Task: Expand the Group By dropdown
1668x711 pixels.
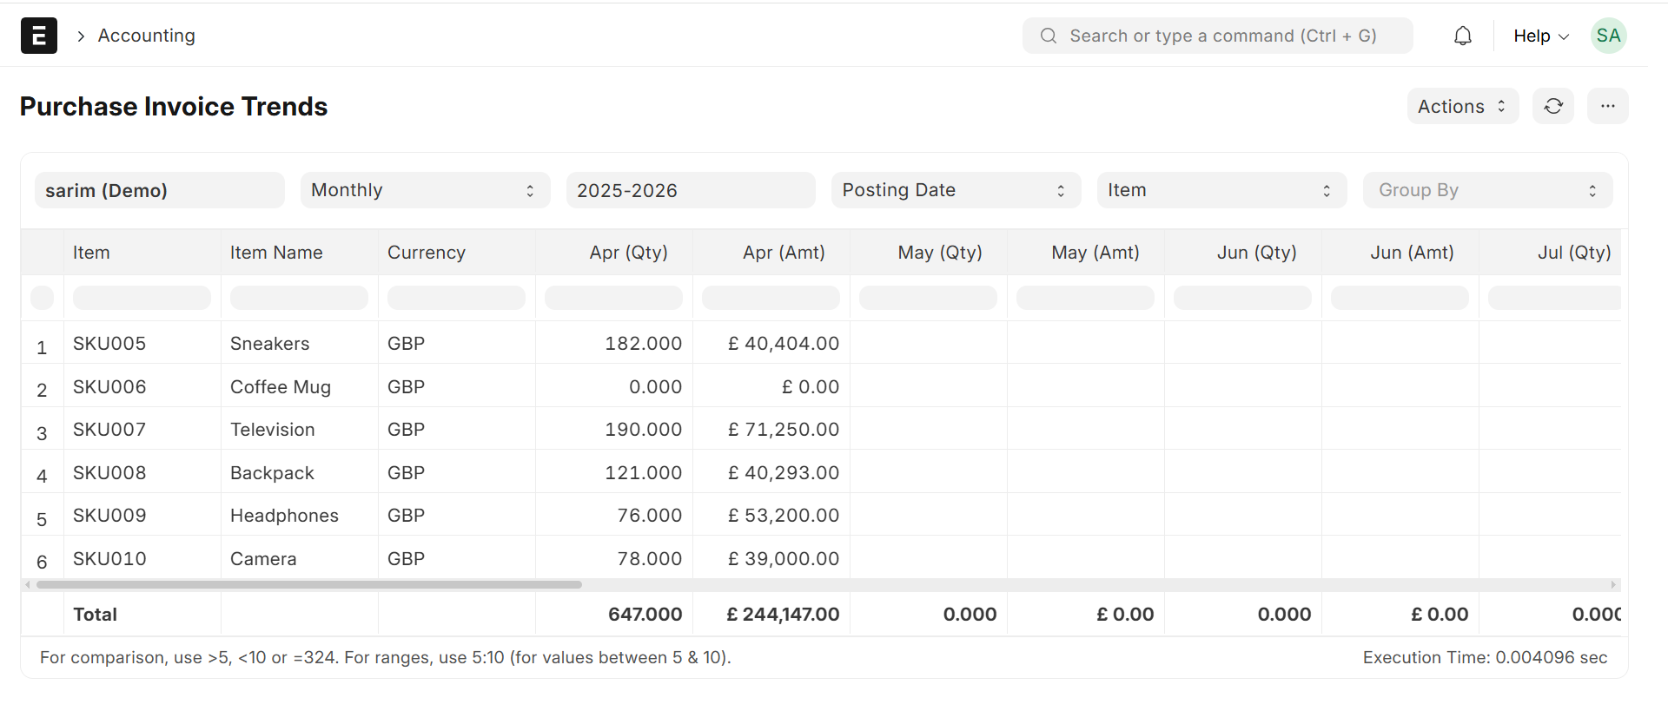Action: click(x=1487, y=190)
